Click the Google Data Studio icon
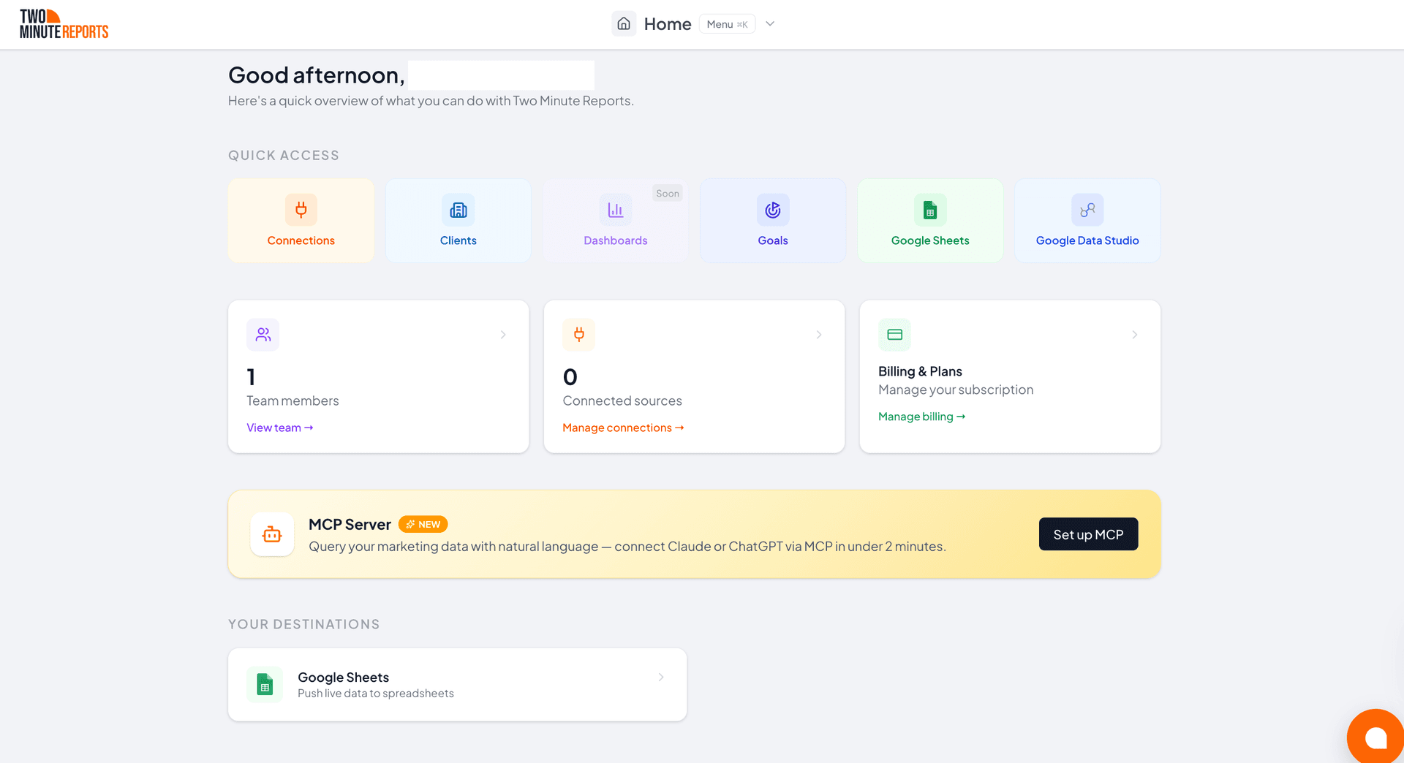This screenshot has height=763, width=1404. pyautogui.click(x=1087, y=210)
